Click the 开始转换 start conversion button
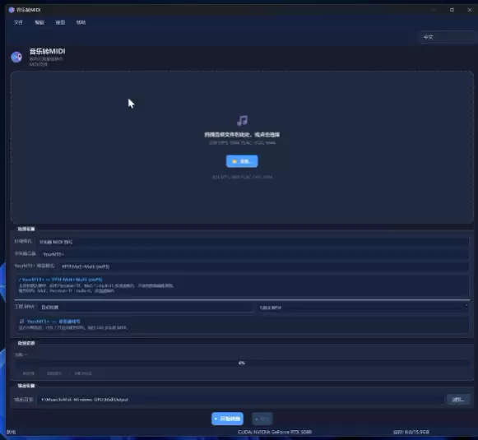This screenshot has width=478, height=440. pyautogui.click(x=227, y=419)
